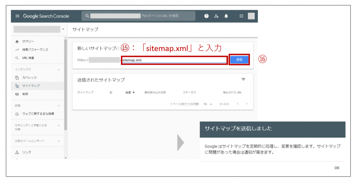Open rows per page dropdown
This screenshot has height=182, width=356.
click(208, 104)
